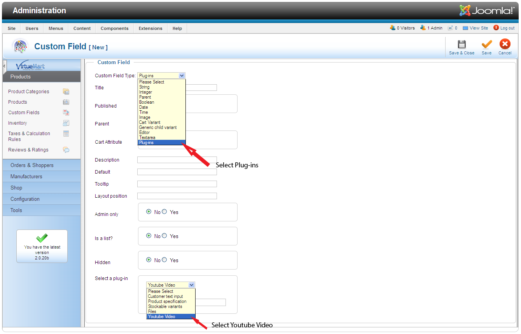Viewport: 521px width, 334px height.
Task: Open the Inventory chart icon
Action: click(66, 123)
